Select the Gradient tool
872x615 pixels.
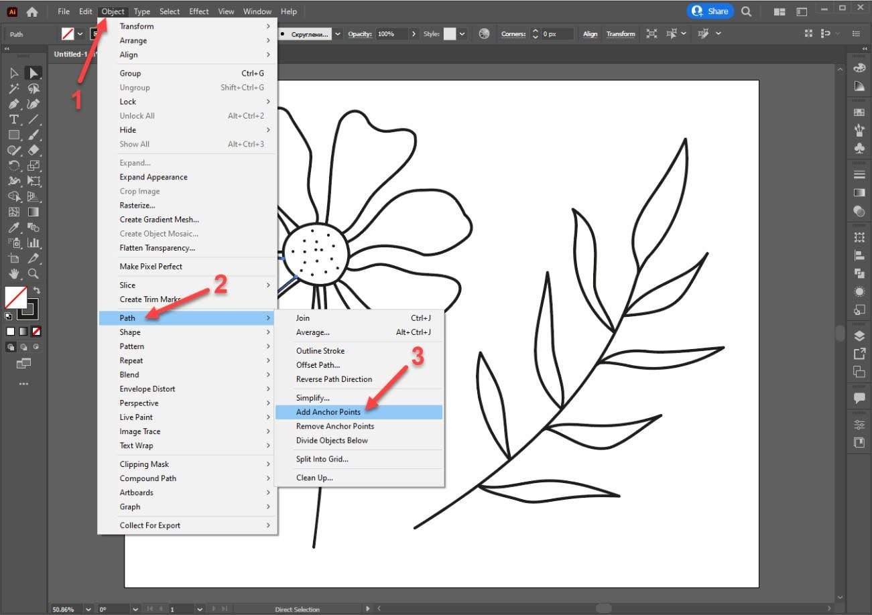tap(33, 212)
